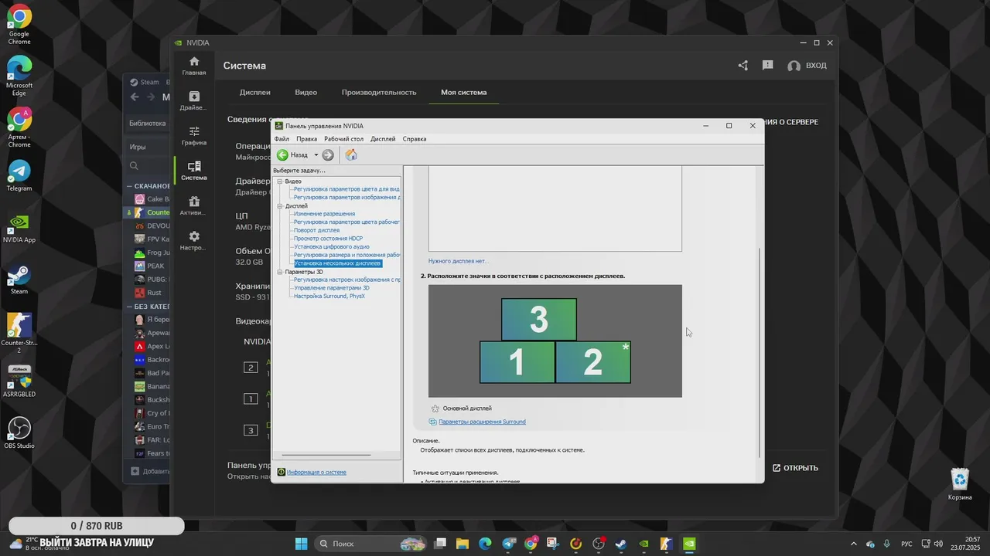Open Правка menu in NVIDIA Control Panel
Viewport: 990px width, 556px height.
click(306, 139)
